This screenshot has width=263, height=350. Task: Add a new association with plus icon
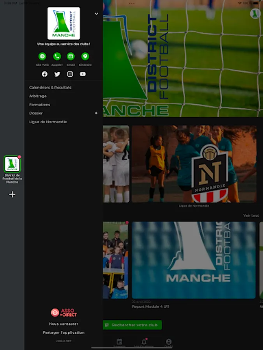(x=12, y=194)
